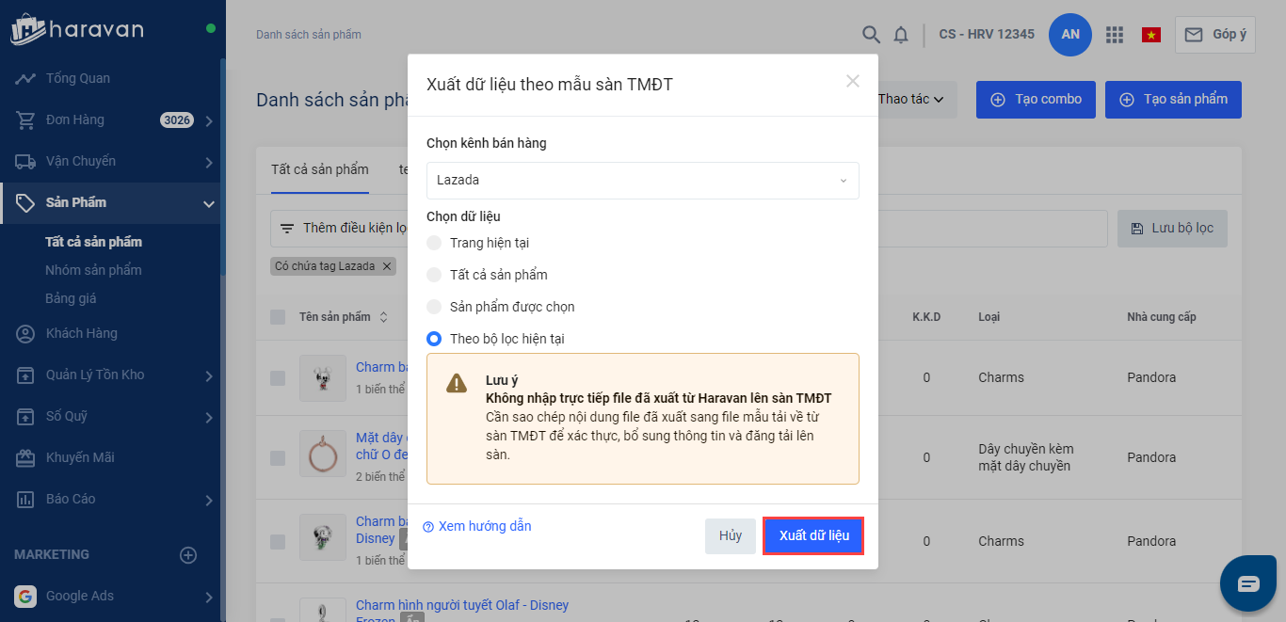Click the search magnifier icon

pos(872,35)
